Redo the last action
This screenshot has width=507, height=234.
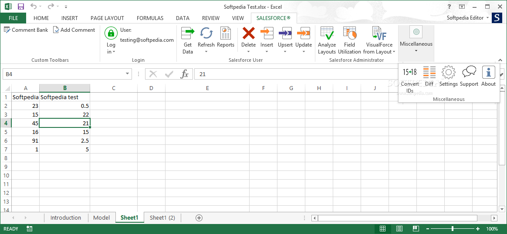tap(51, 6)
